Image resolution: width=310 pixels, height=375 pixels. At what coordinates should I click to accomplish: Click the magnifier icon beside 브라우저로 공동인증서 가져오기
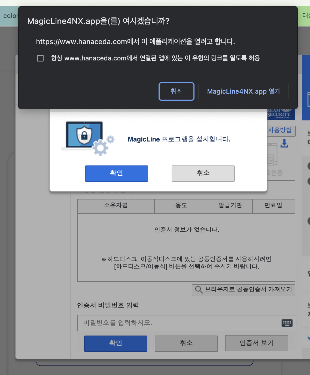pyautogui.click(x=199, y=290)
